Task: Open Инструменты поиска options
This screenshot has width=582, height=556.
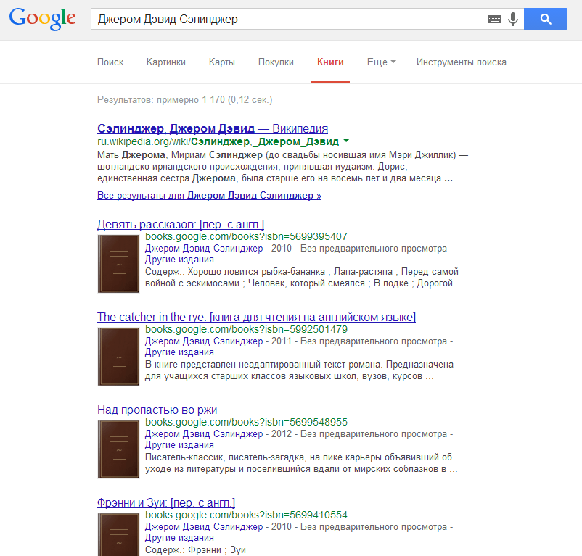Action: (462, 62)
